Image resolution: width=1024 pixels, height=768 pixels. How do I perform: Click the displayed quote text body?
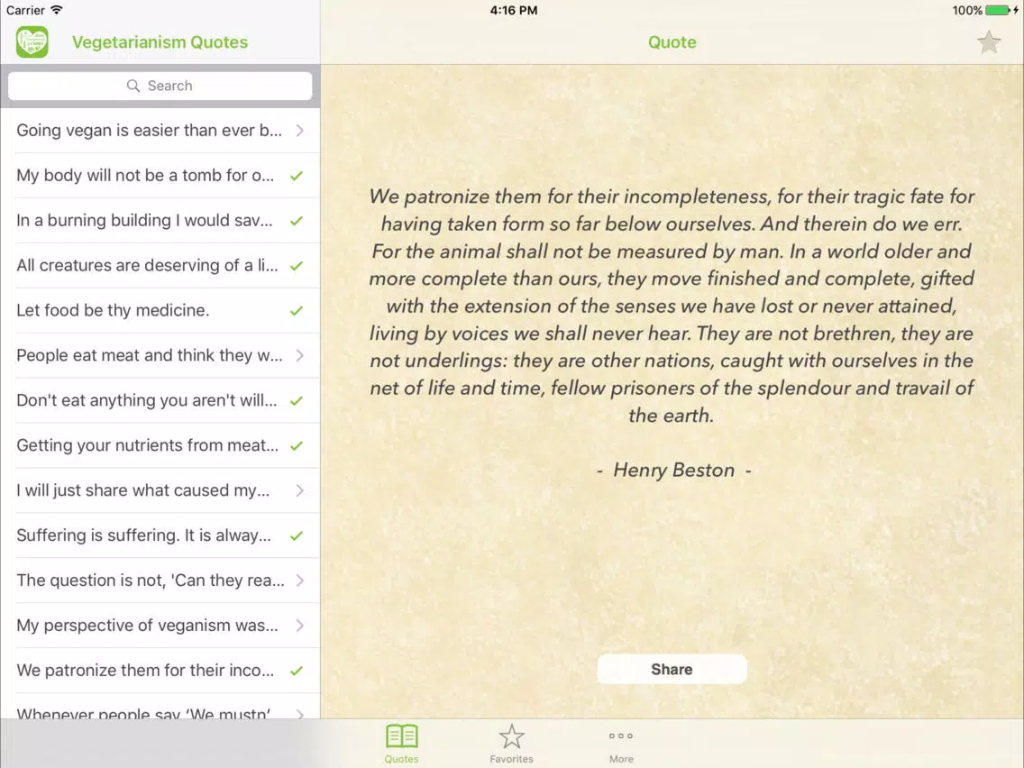point(672,306)
